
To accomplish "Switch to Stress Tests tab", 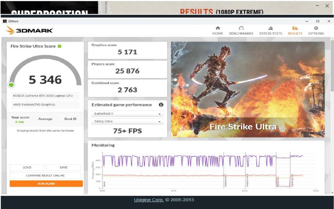I will point(271,31).
